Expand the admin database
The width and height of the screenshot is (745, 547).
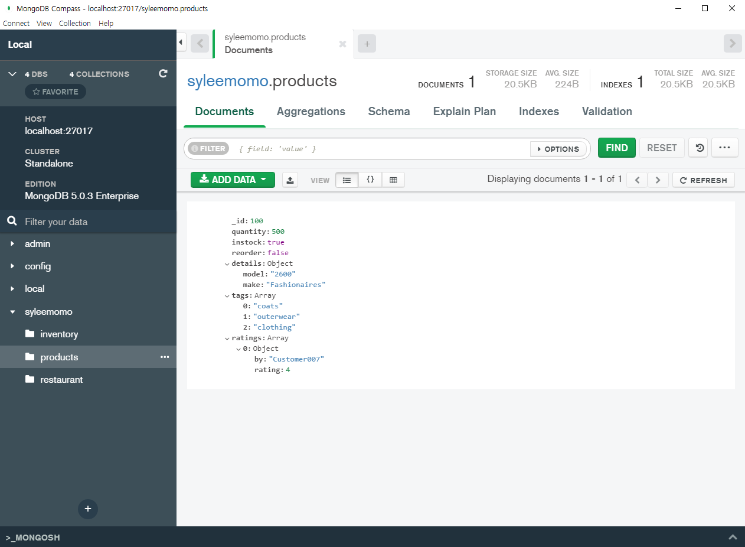click(12, 243)
